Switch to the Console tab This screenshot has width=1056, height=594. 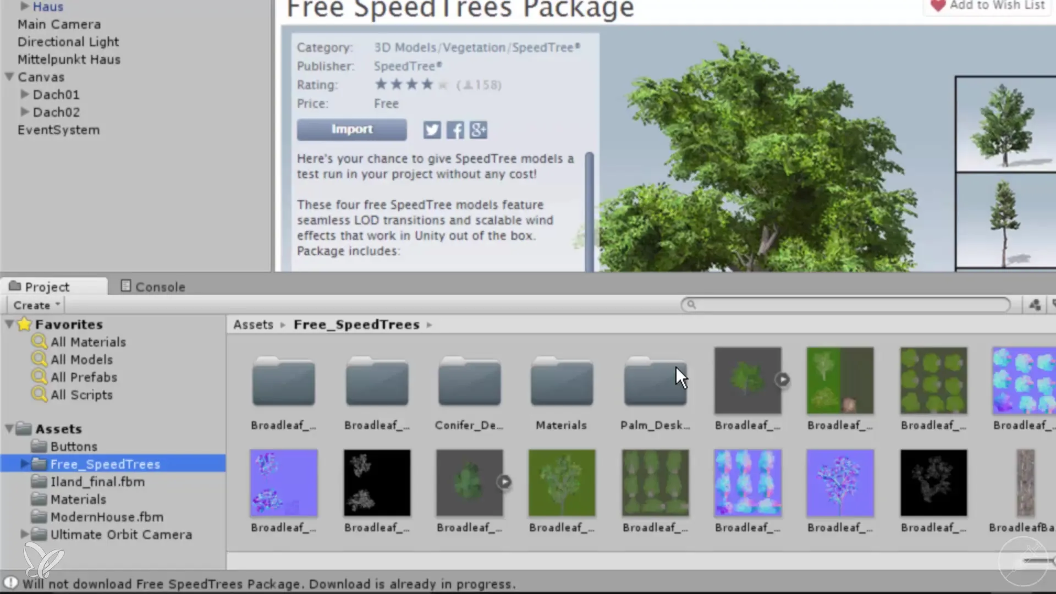(153, 287)
